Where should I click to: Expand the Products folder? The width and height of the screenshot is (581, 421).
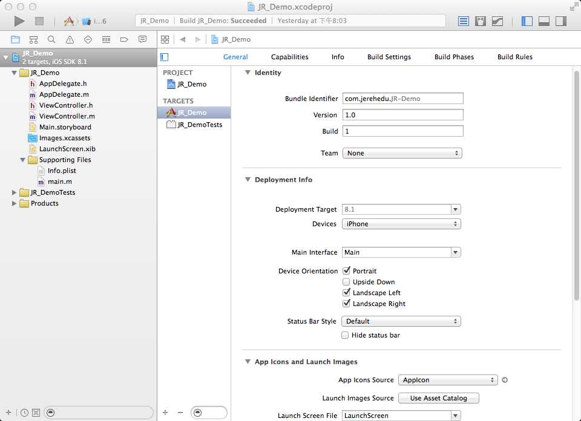tap(14, 203)
